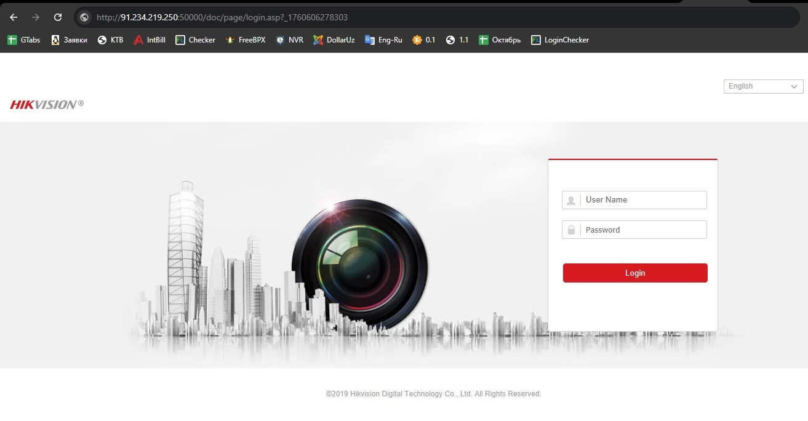The height and width of the screenshot is (421, 808).
Task: Open the GTabs bookmark
Action: click(24, 40)
